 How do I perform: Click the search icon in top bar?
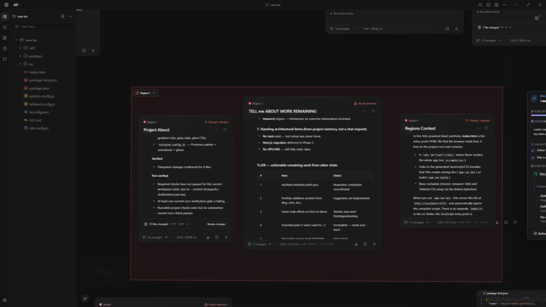pyautogui.click(x=480, y=5)
